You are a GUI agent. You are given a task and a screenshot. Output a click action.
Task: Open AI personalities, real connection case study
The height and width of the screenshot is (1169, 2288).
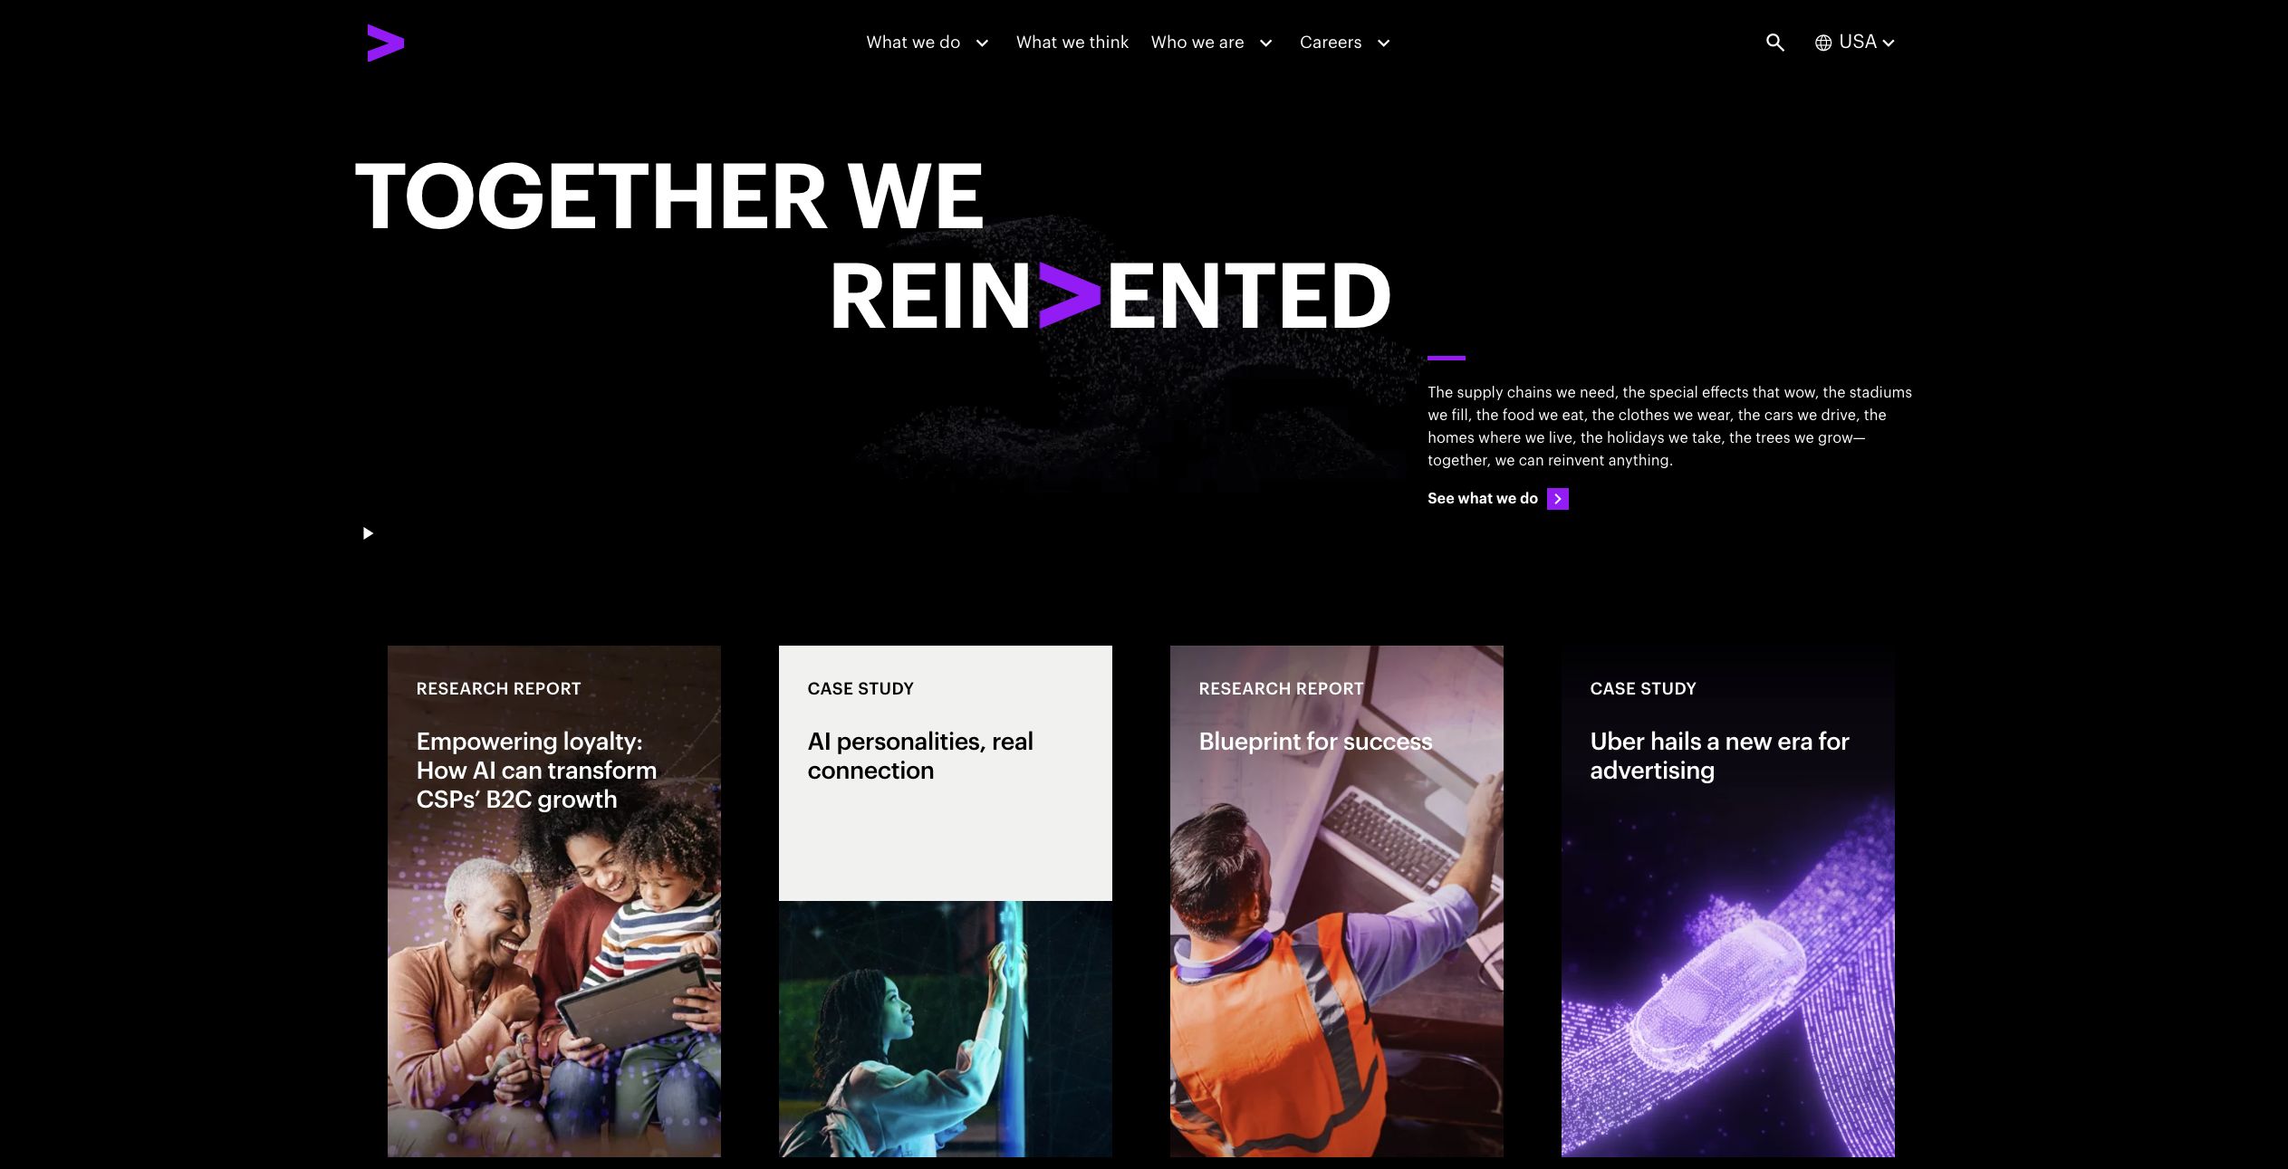click(x=920, y=756)
